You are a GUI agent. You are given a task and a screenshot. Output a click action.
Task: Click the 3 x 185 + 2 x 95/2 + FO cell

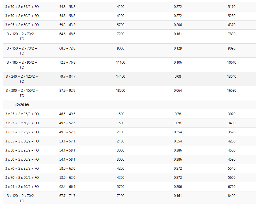click(22, 65)
